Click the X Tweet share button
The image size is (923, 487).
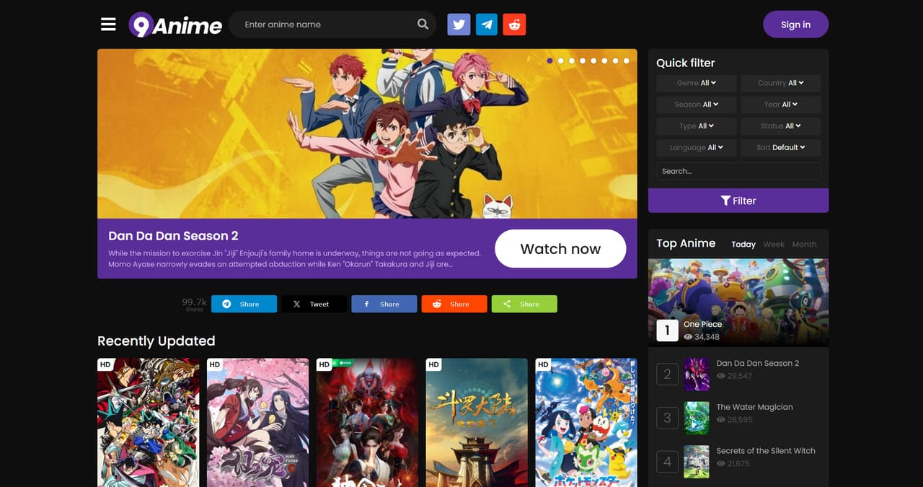(x=314, y=304)
